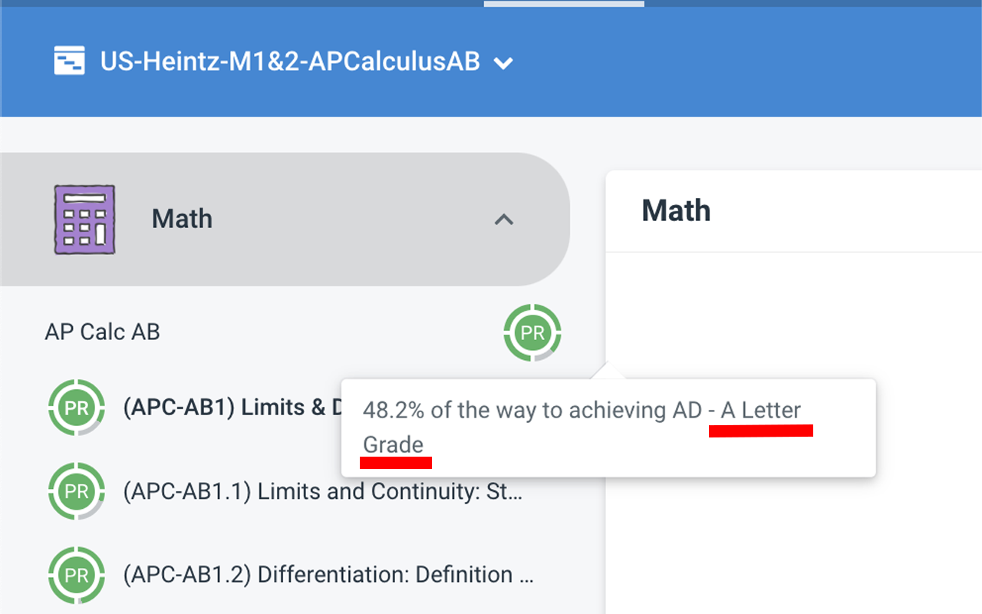Viewport: 982px width, 614px height.
Task: Click the "48.2% of the way" tooltip text
Action: [x=531, y=411]
